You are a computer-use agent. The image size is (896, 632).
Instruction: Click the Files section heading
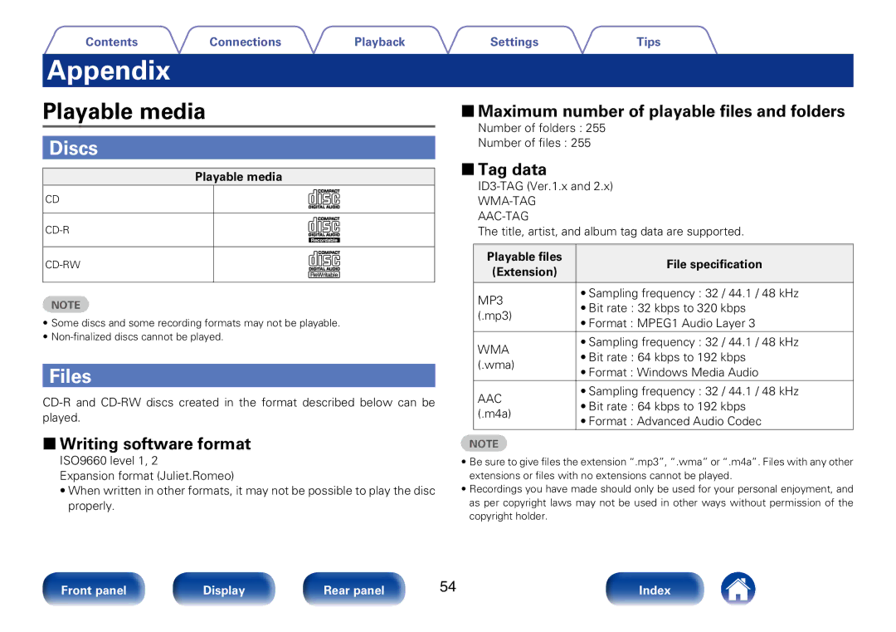[x=239, y=375]
